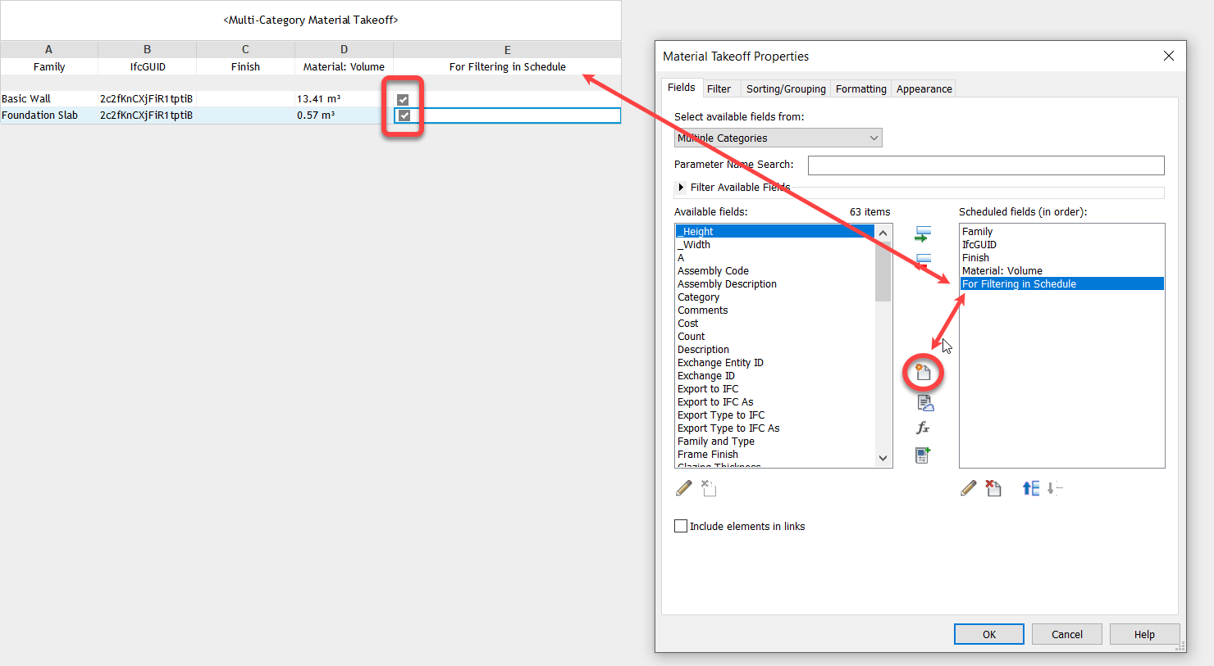Click the calculated value (fx) icon
Screen dimensions: 1214x666
coord(922,427)
